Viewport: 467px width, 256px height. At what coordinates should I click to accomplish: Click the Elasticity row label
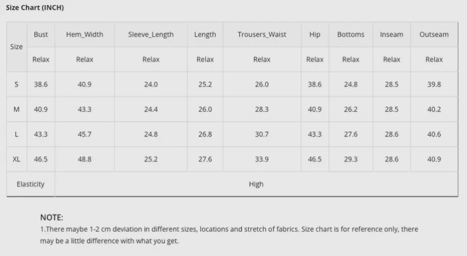(30, 184)
